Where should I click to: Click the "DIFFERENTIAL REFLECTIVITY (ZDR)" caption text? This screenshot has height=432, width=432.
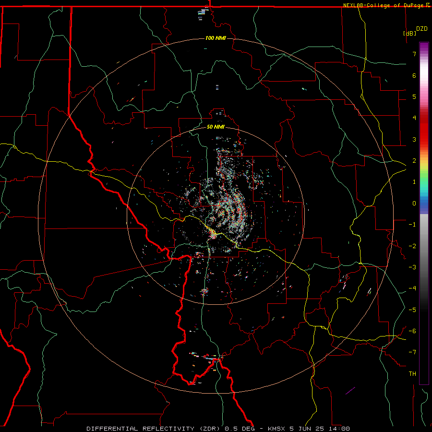[153, 429]
